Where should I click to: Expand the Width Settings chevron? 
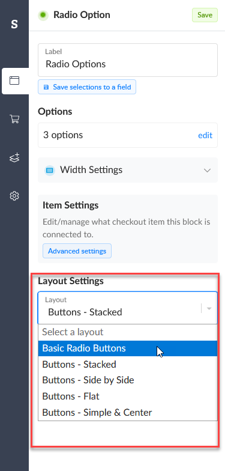[207, 171]
